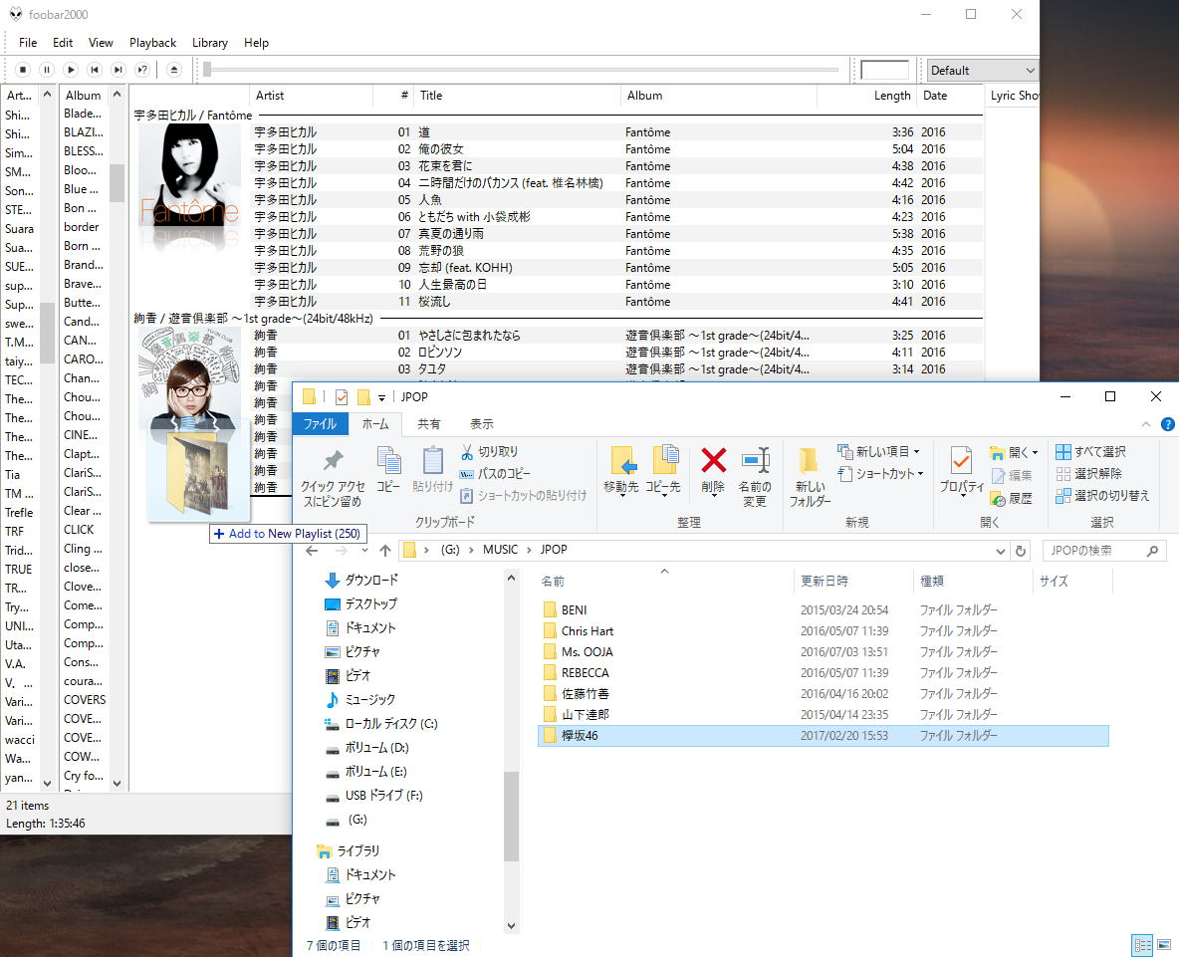The image size is (1179, 957).
Task: Click the コピー先 copy-to icon
Action: (x=664, y=460)
